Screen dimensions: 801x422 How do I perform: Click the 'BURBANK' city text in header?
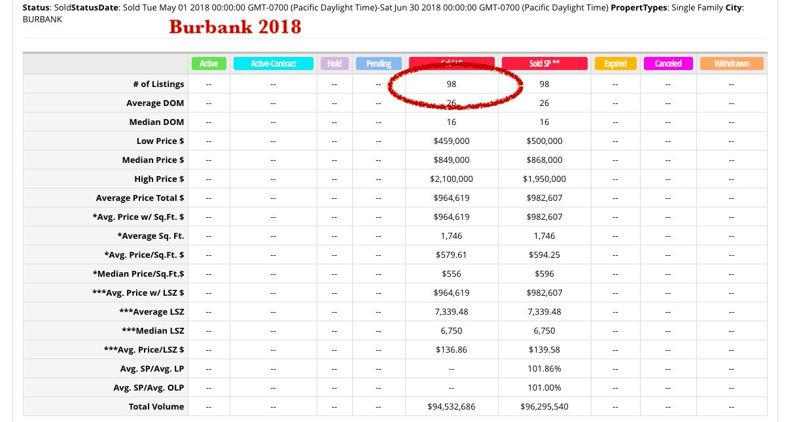coord(41,20)
